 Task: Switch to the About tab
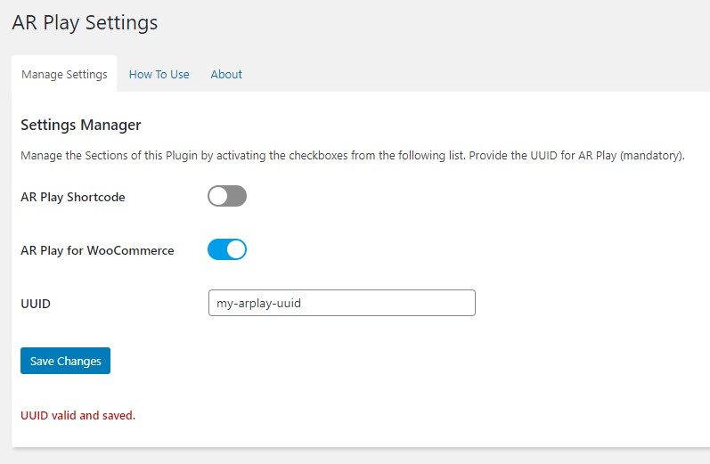226,74
